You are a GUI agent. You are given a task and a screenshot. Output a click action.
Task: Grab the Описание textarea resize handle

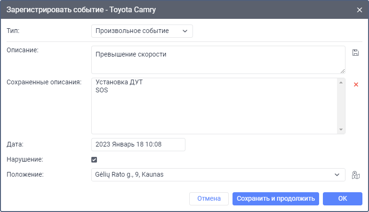pyautogui.click(x=343, y=71)
